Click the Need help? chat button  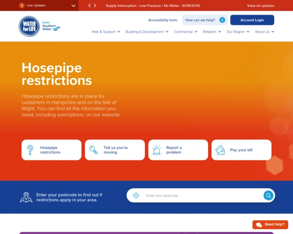[270, 225]
